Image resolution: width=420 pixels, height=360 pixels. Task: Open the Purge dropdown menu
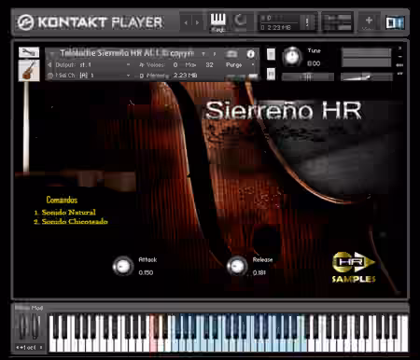[239, 65]
